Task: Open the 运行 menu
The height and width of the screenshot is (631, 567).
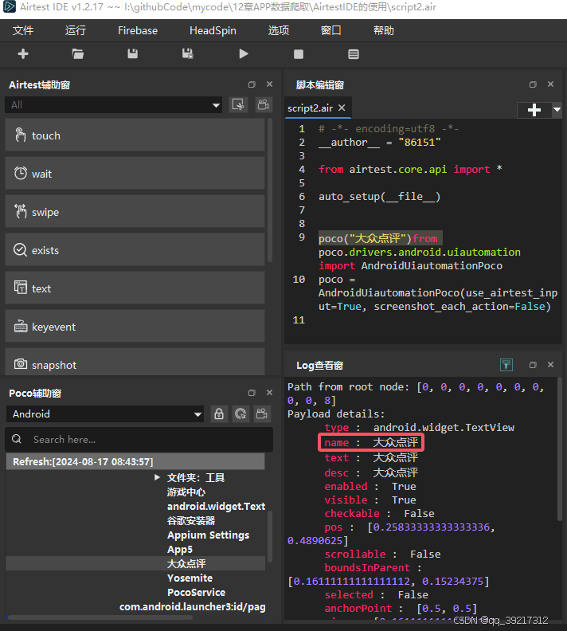Action: click(76, 30)
